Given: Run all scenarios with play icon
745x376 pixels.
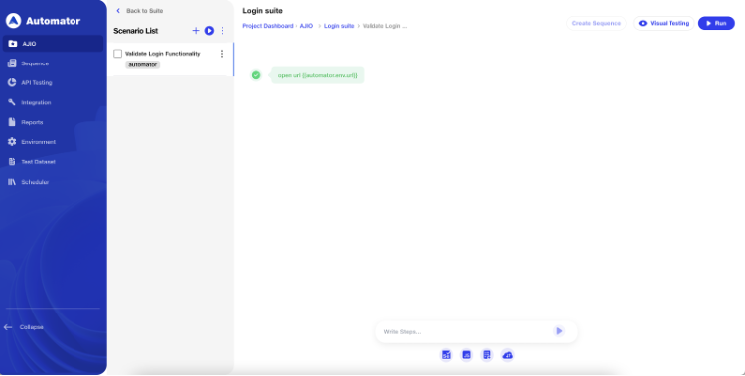Looking at the screenshot, I should point(209,31).
